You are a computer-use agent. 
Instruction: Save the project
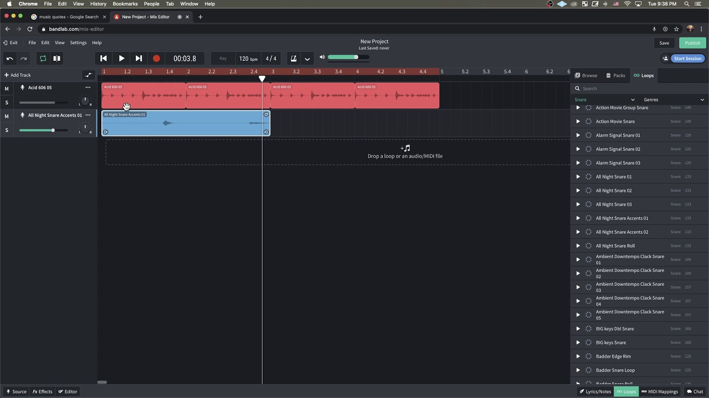pyautogui.click(x=664, y=43)
